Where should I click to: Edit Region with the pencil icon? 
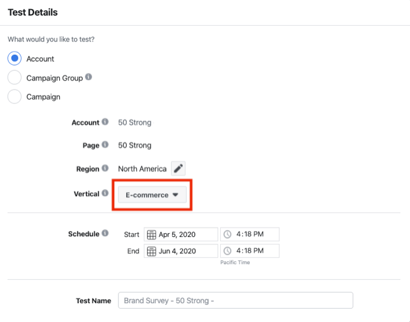point(179,169)
